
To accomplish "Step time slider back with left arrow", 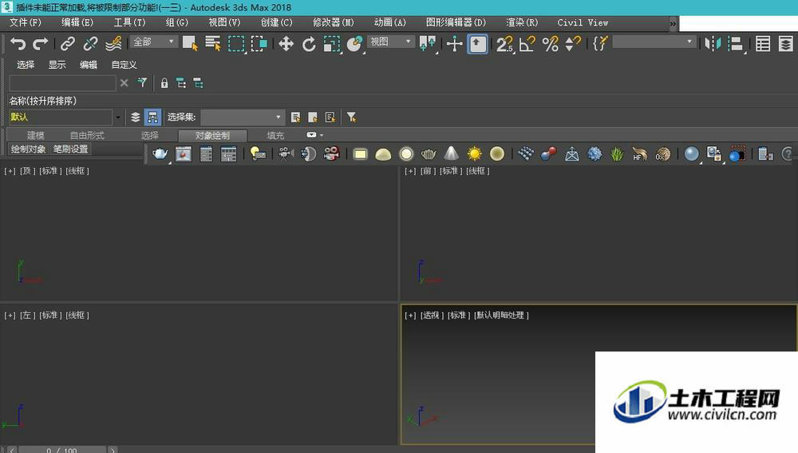I will coord(12,450).
